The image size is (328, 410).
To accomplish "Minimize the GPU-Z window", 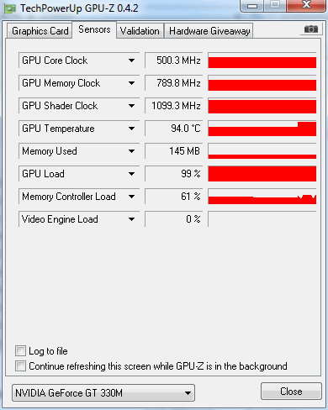I will pyautogui.click(x=252, y=6).
